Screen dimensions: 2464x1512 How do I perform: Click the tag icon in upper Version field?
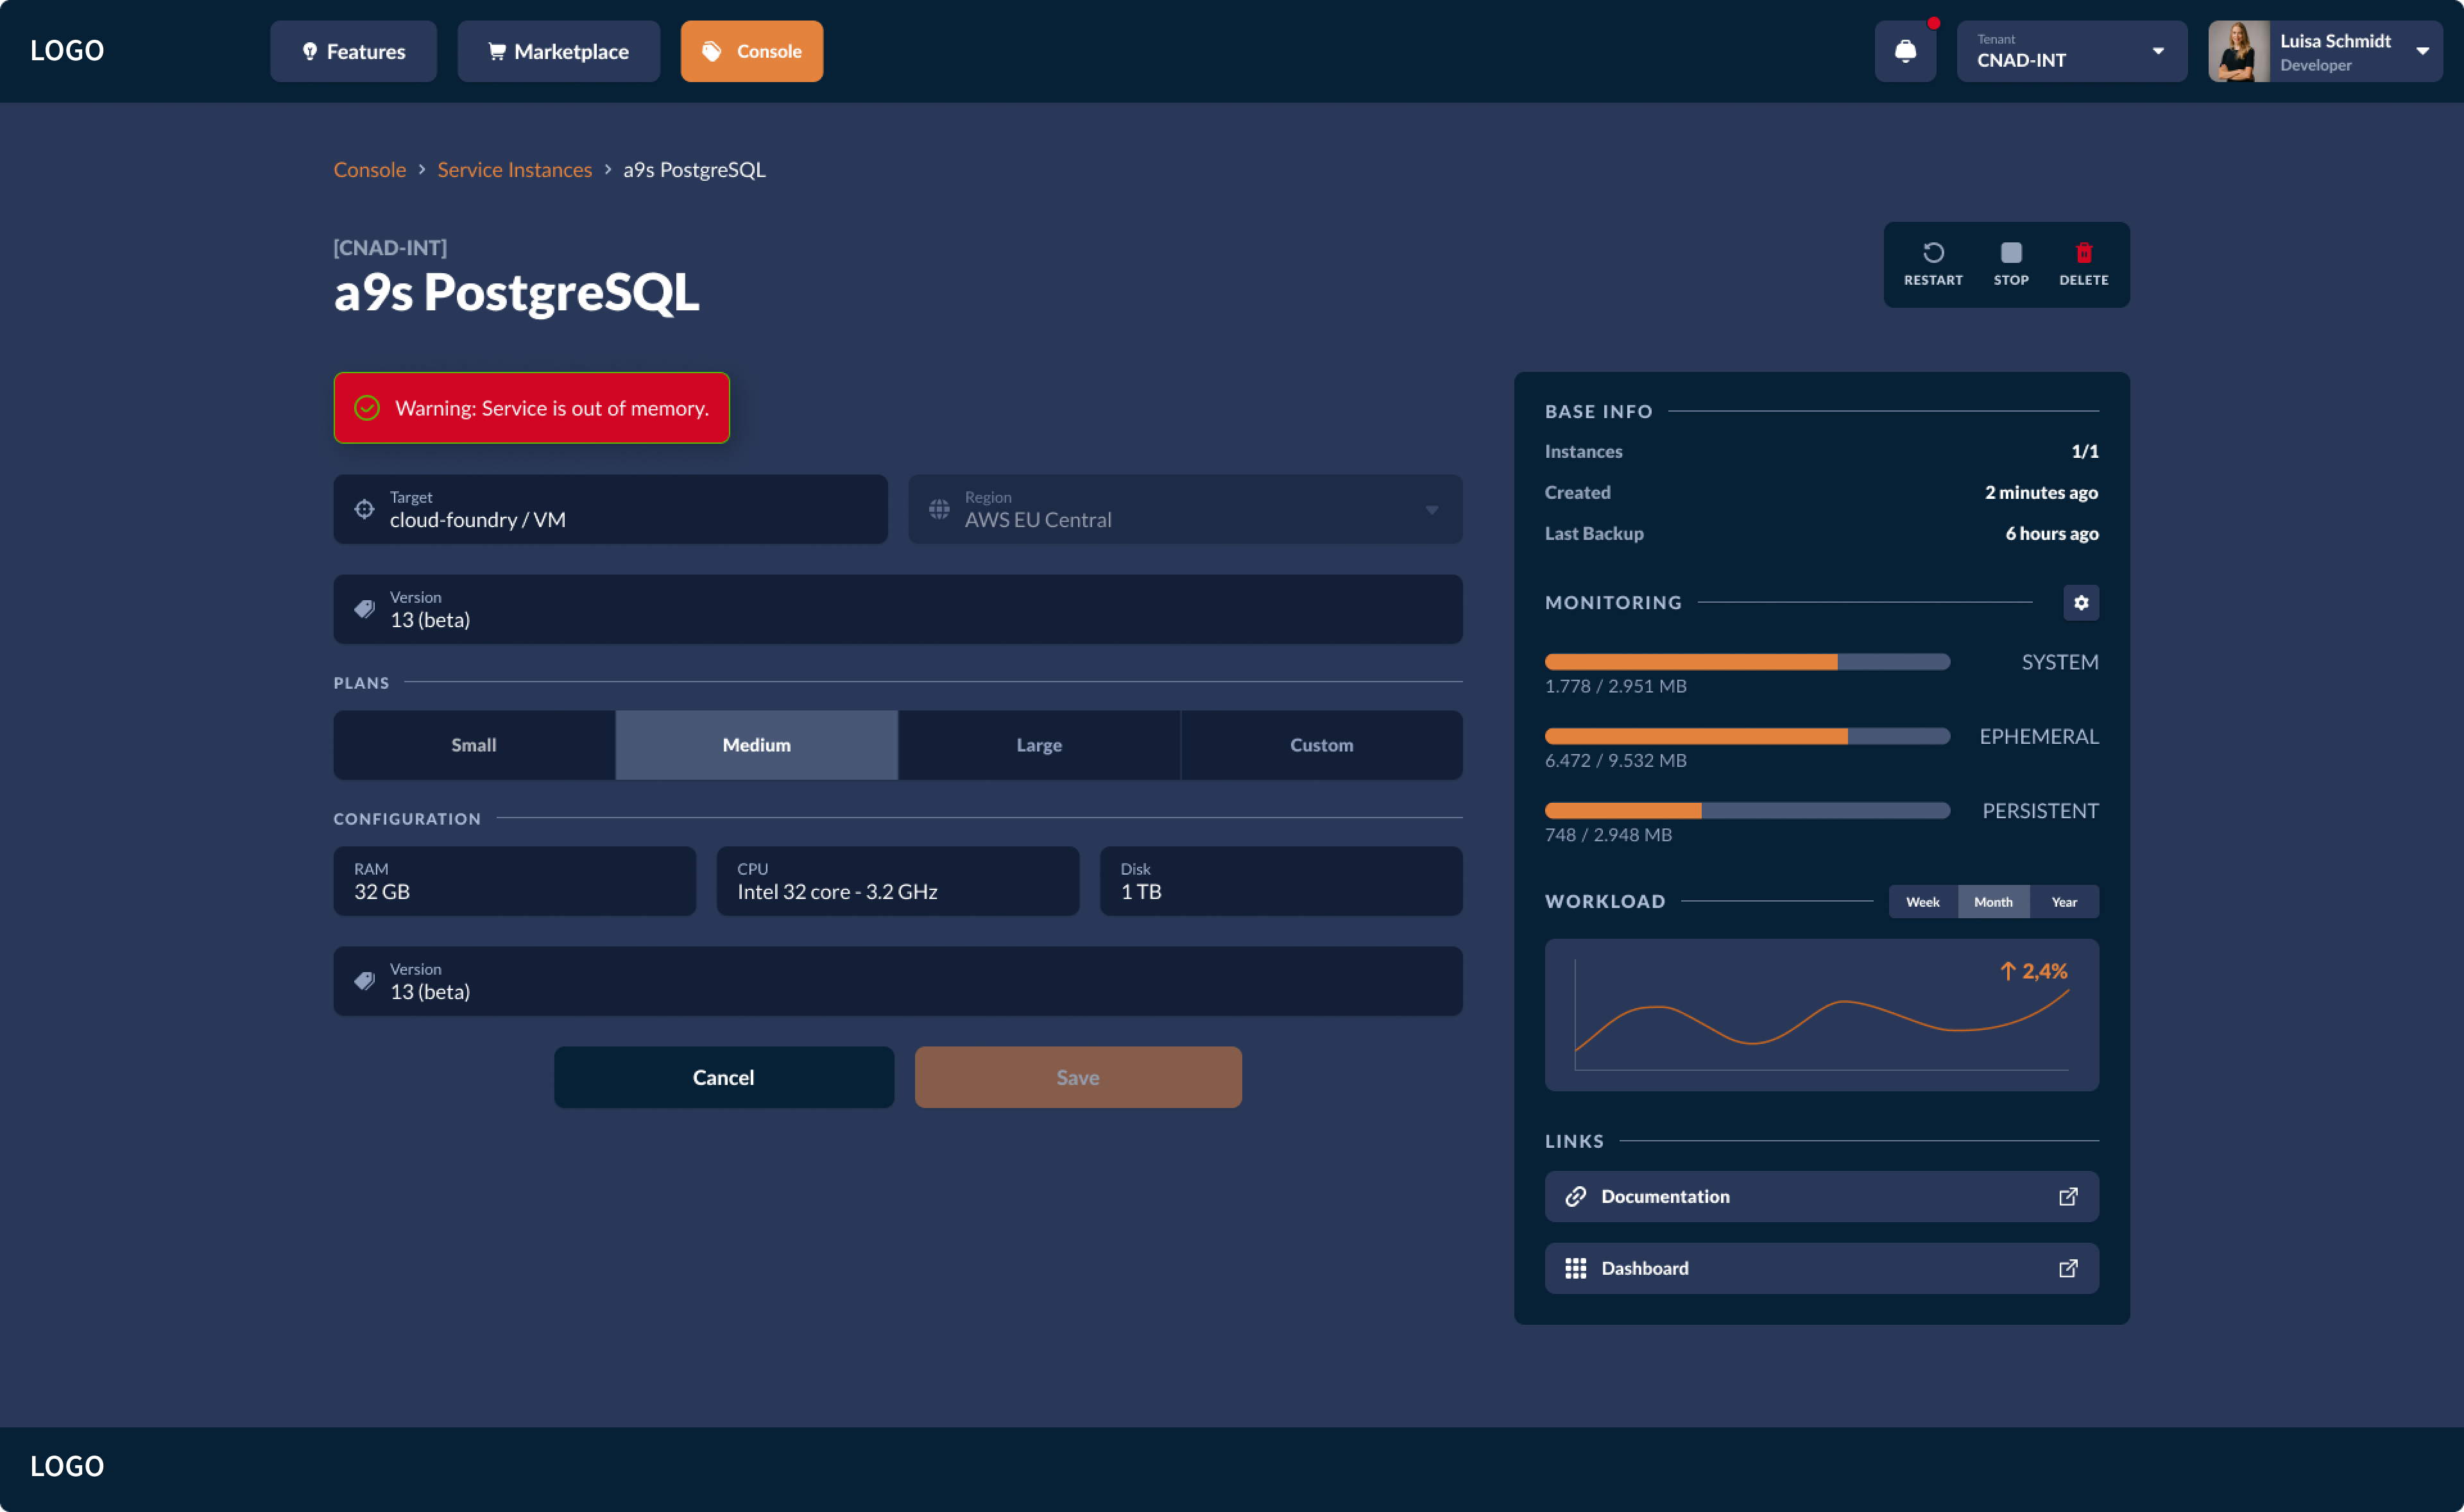point(364,609)
